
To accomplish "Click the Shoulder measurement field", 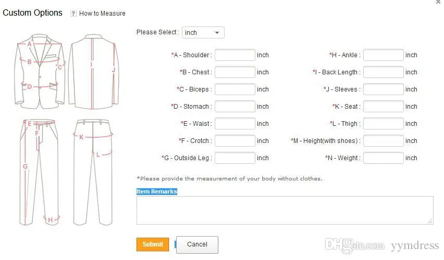I will click(235, 55).
